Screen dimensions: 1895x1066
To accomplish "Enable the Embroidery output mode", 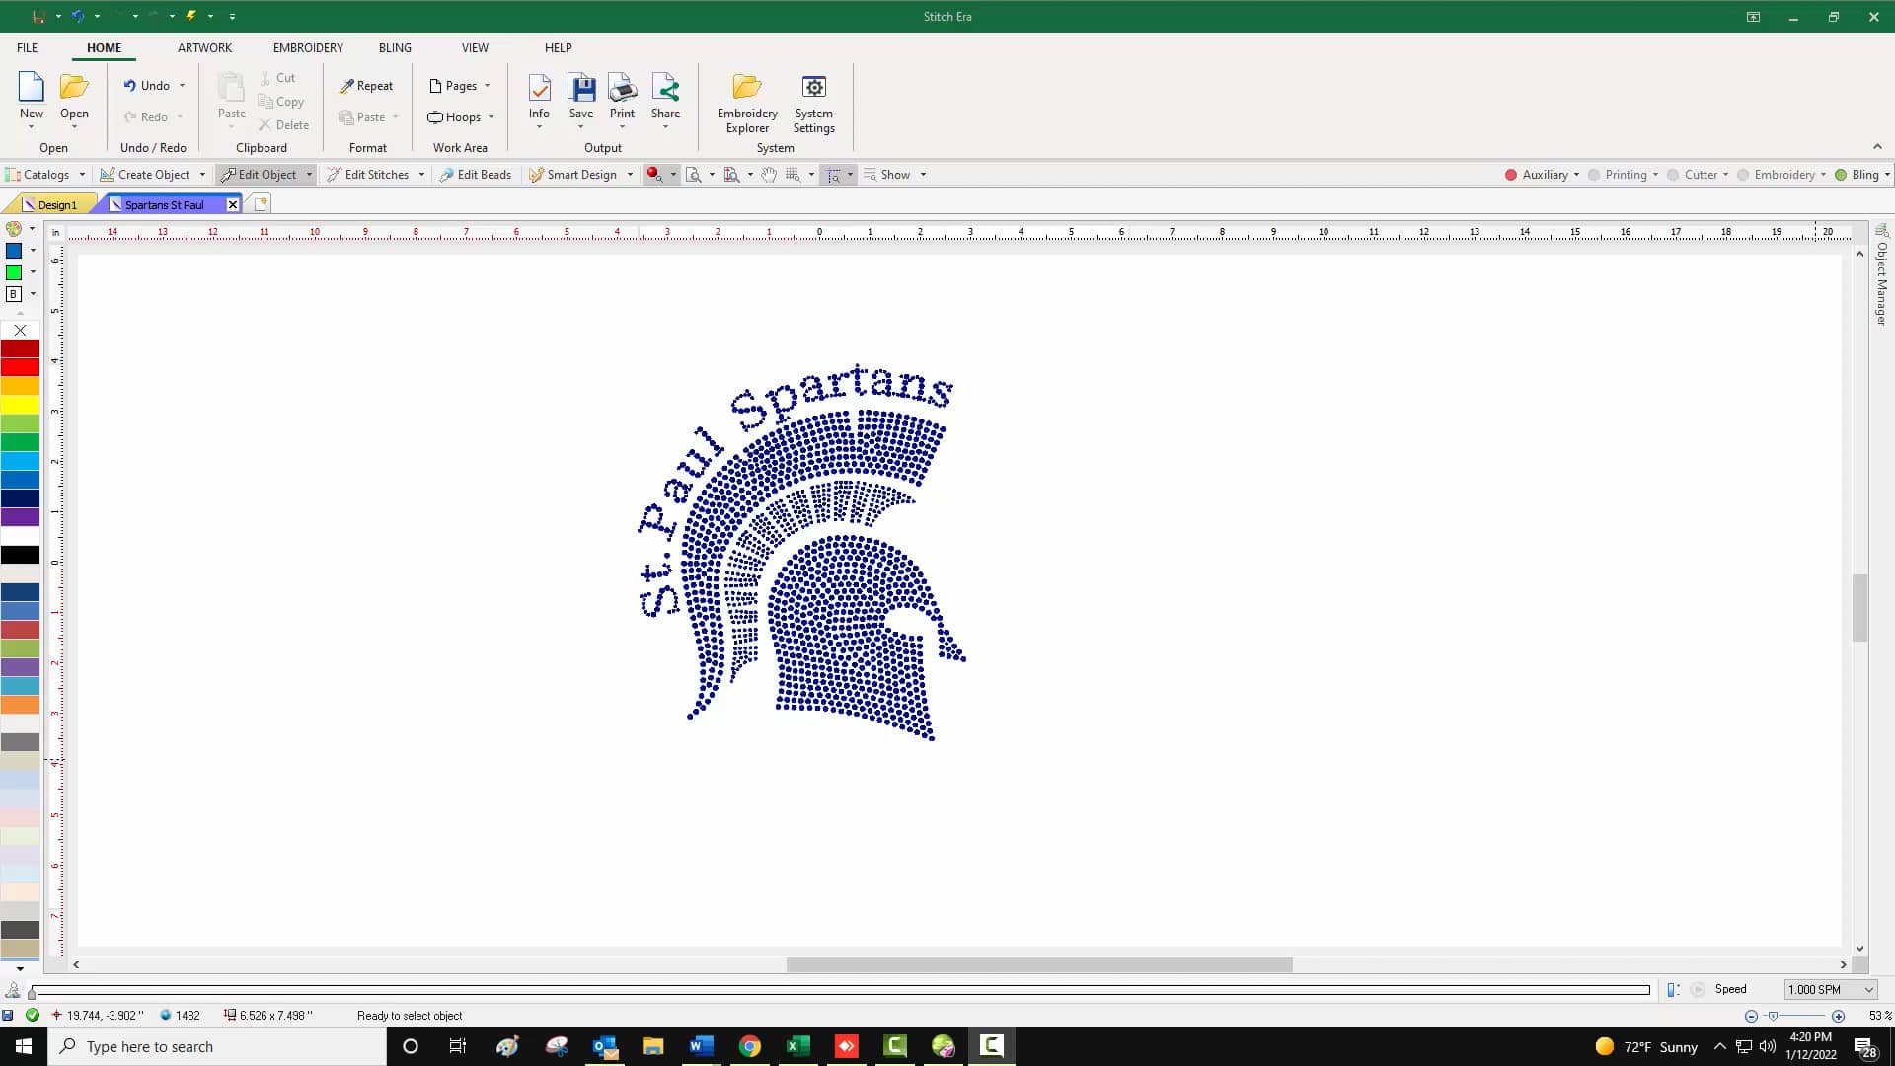I will click(1781, 174).
